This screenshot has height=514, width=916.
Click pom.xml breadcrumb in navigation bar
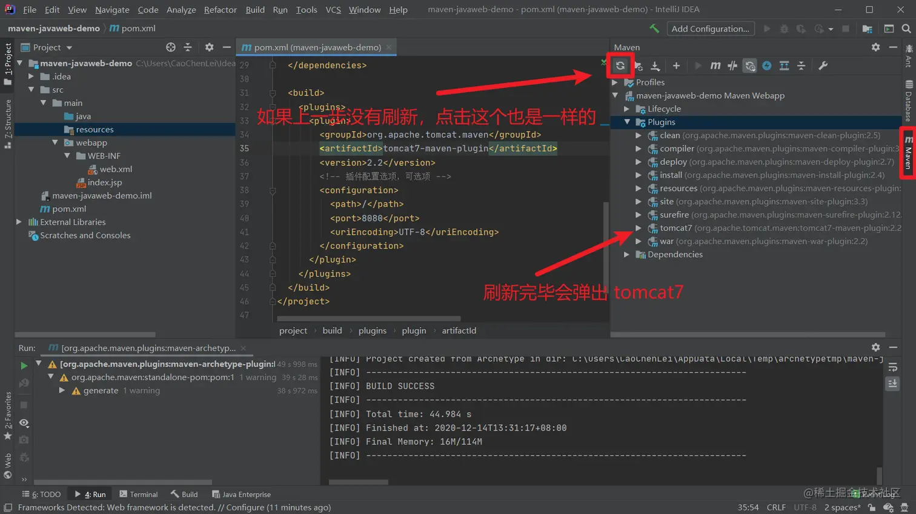[133, 28]
